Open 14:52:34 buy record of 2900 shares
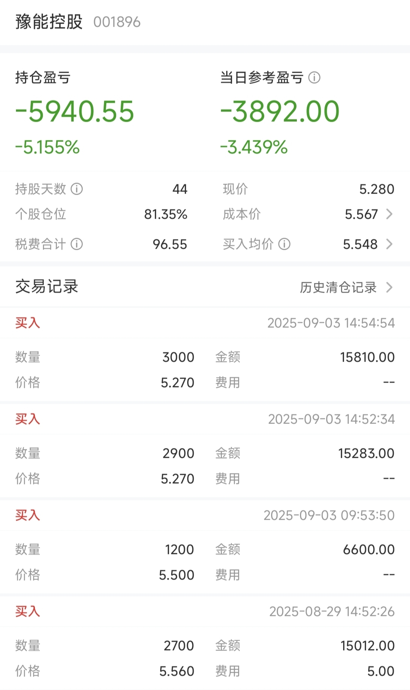The height and width of the screenshot is (690, 410). coord(205,450)
